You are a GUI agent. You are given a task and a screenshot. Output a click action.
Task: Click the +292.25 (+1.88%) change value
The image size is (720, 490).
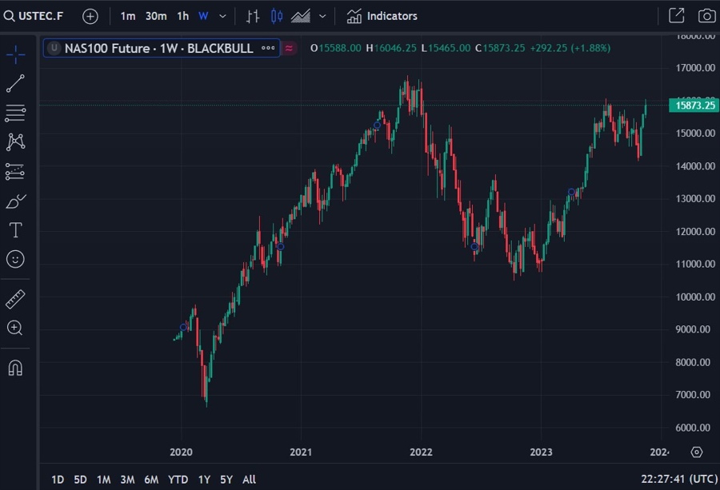(570, 48)
